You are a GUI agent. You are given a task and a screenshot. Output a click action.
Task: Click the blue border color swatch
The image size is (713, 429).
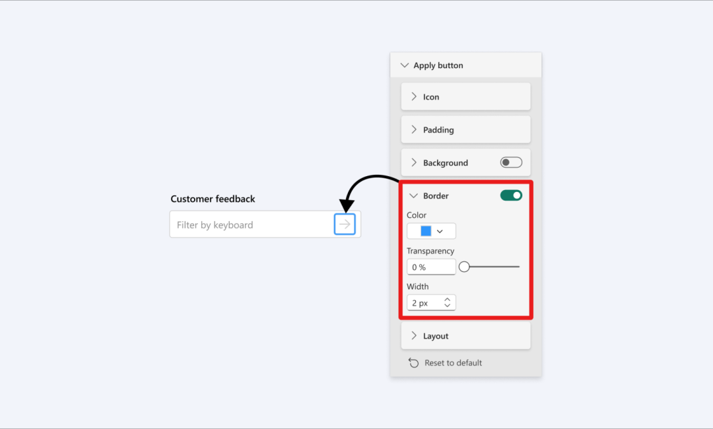(426, 231)
